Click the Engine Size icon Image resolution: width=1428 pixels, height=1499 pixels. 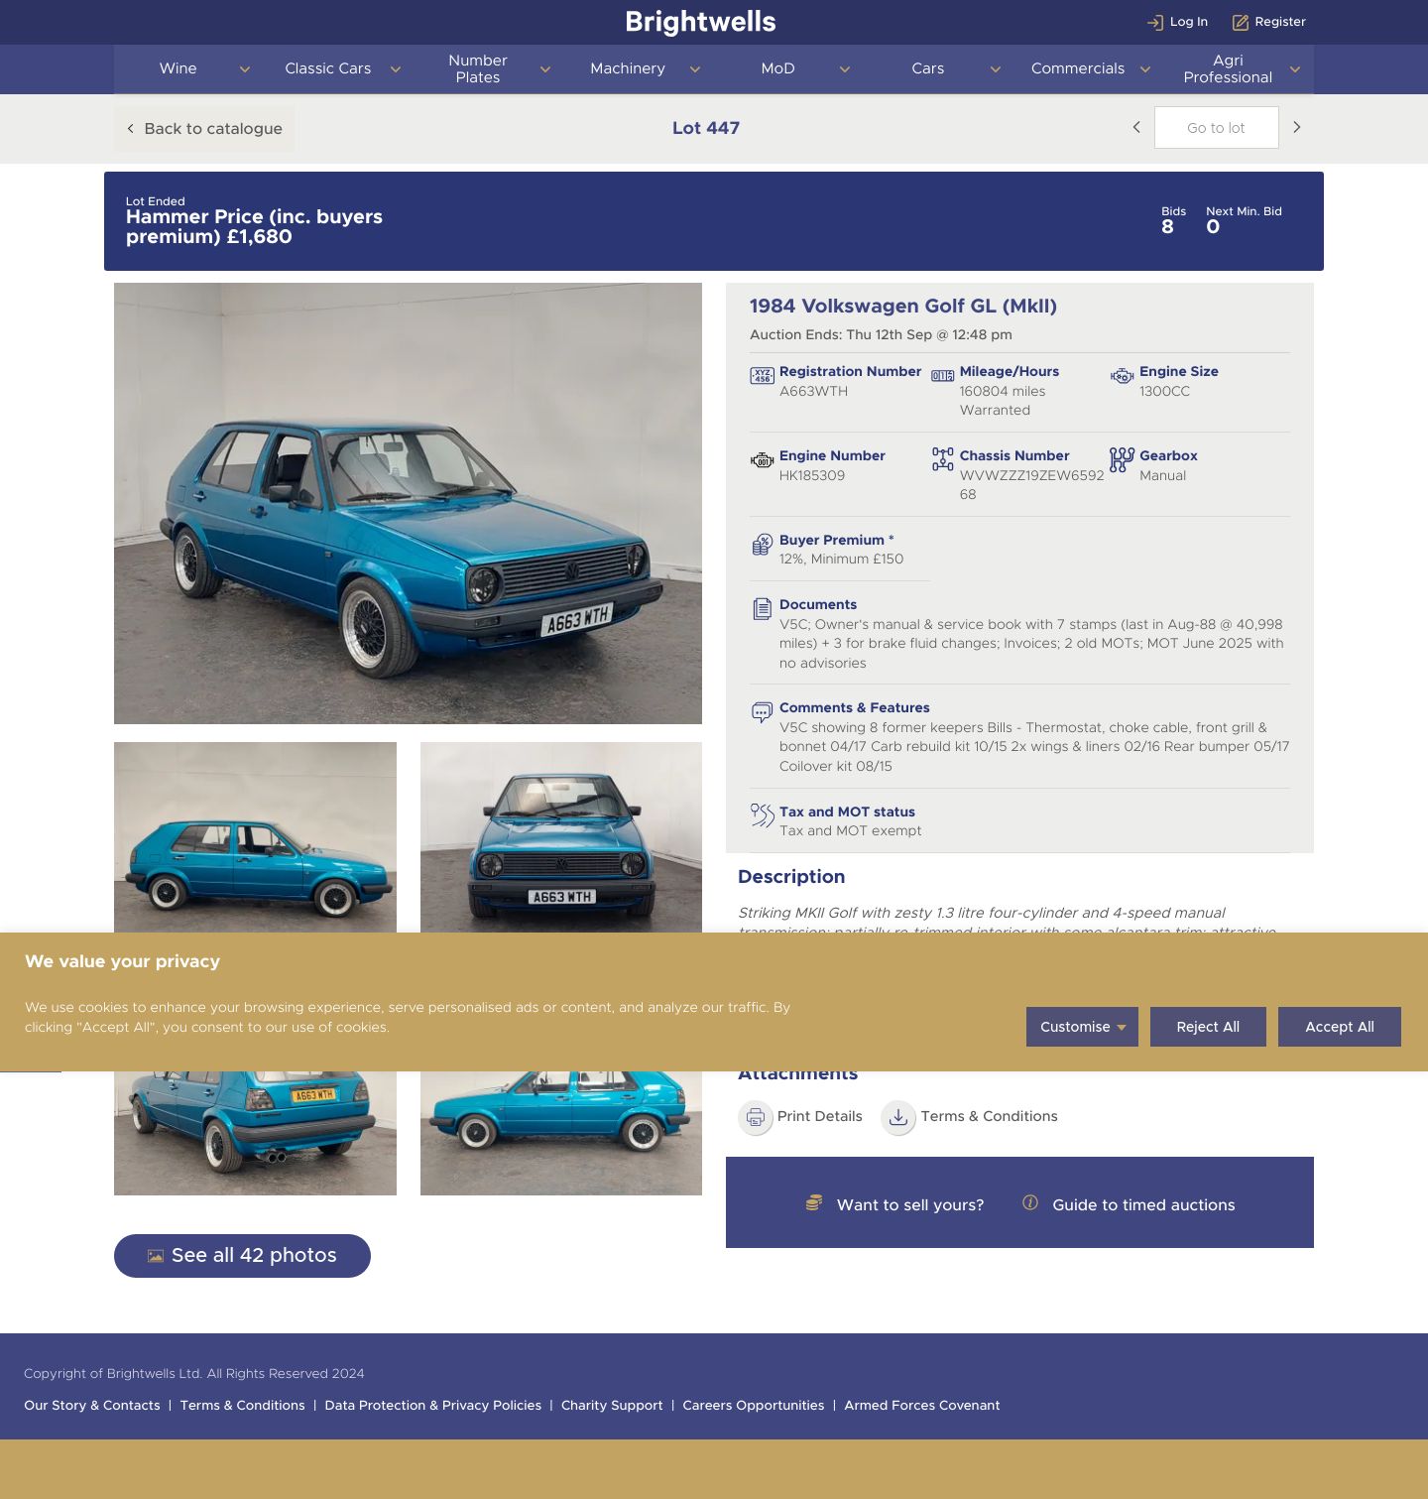click(1122, 376)
